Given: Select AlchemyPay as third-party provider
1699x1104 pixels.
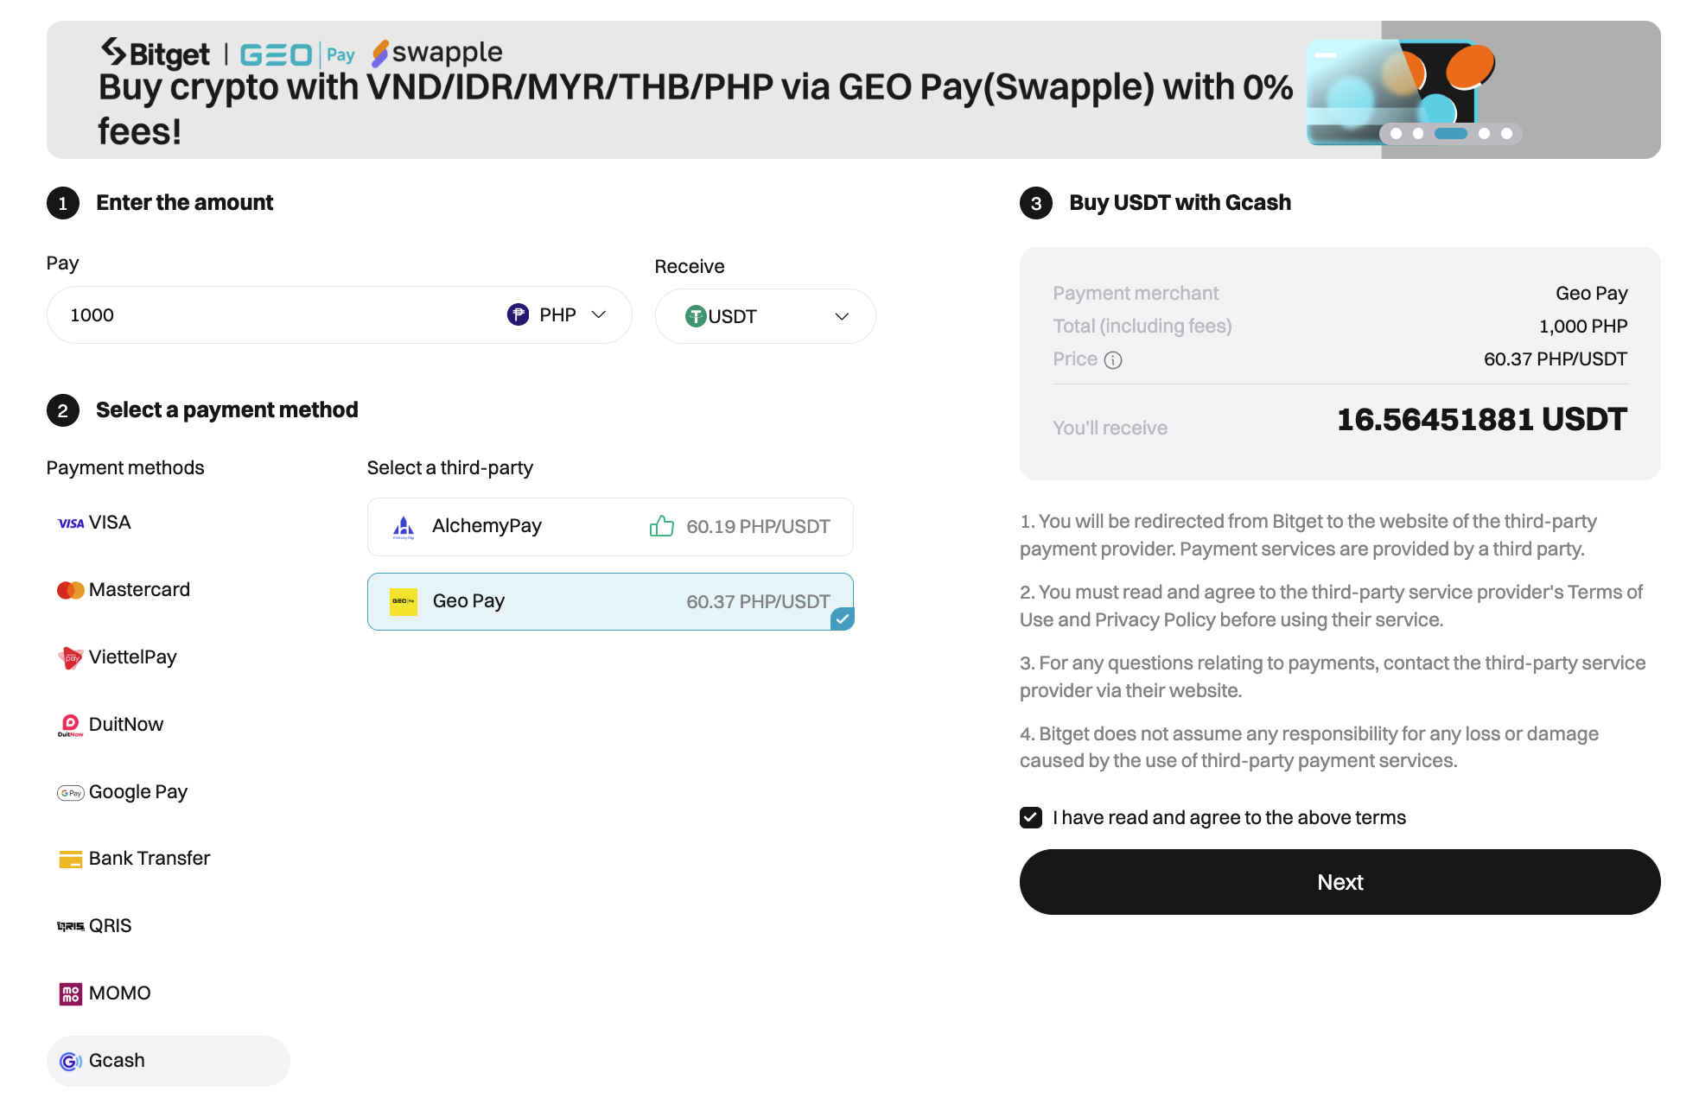Looking at the screenshot, I should (610, 524).
